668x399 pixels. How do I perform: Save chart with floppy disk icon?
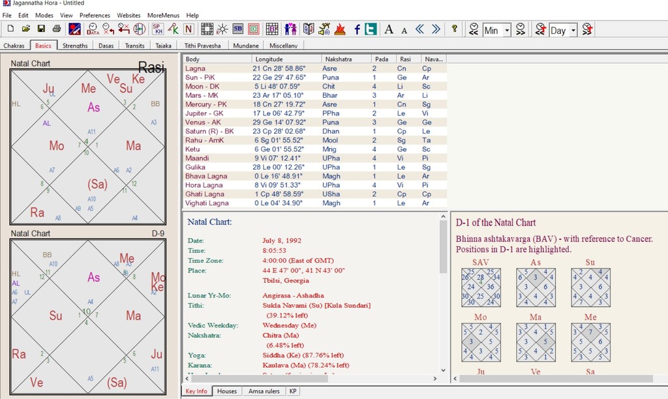pyautogui.click(x=41, y=29)
